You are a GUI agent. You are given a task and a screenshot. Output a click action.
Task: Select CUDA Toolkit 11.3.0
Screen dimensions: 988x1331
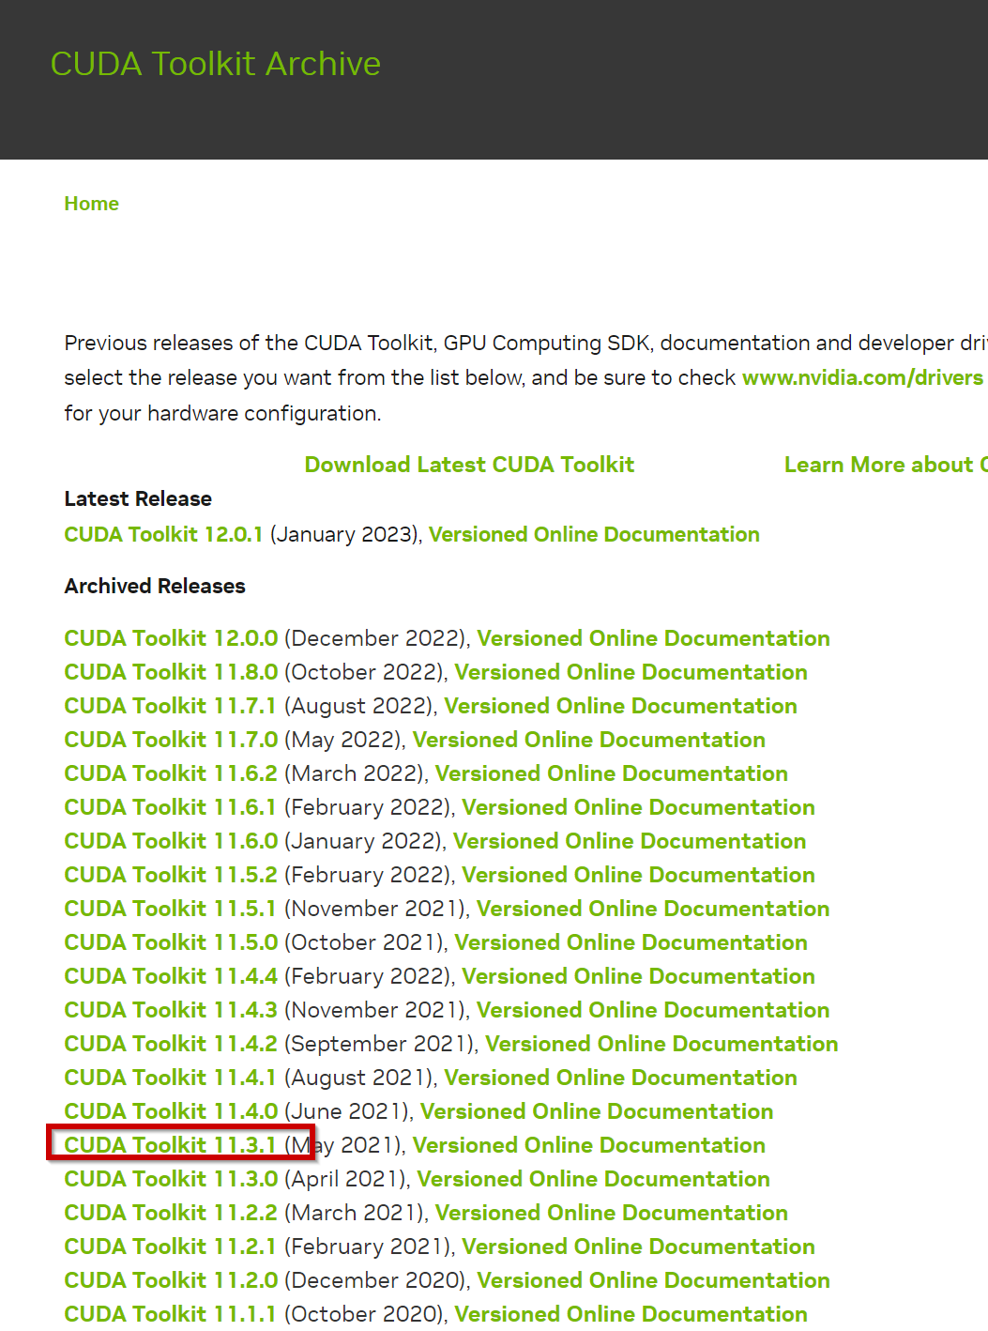(x=171, y=1179)
